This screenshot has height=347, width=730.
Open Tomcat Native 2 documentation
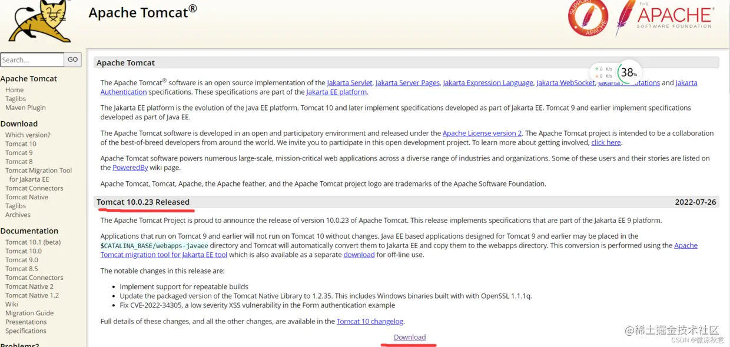tap(29, 286)
